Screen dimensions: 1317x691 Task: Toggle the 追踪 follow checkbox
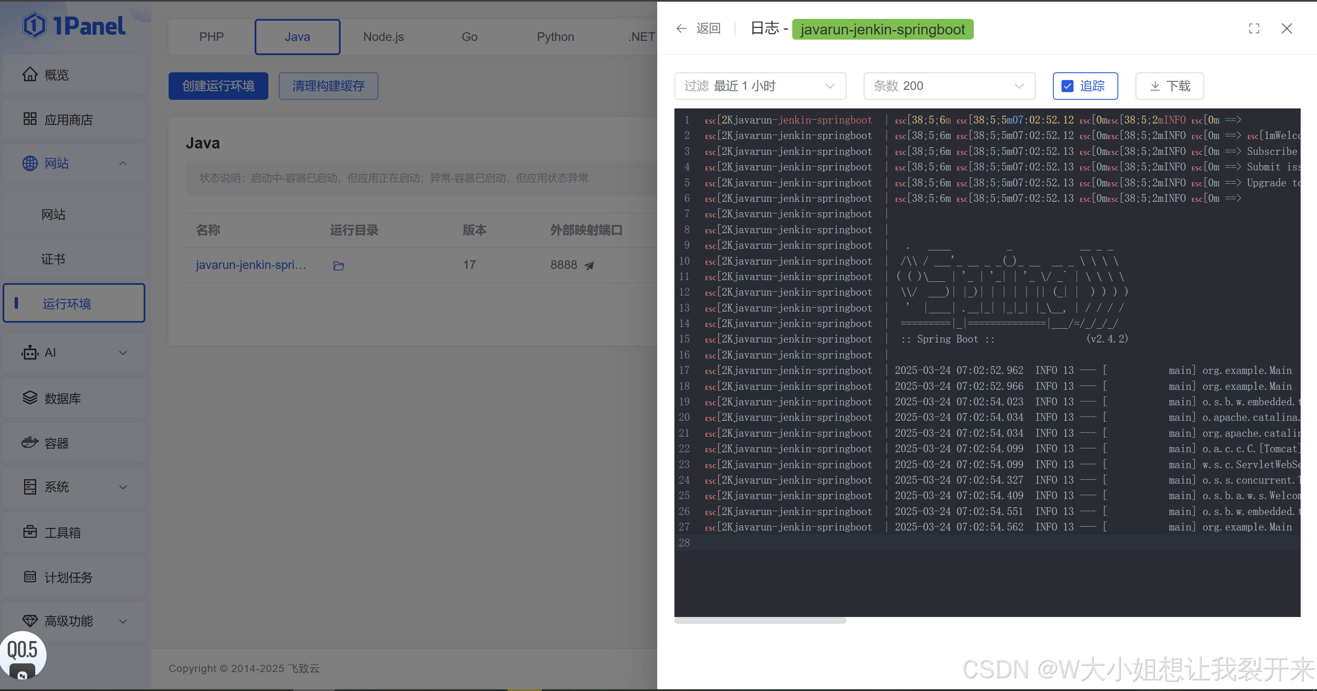1068,86
